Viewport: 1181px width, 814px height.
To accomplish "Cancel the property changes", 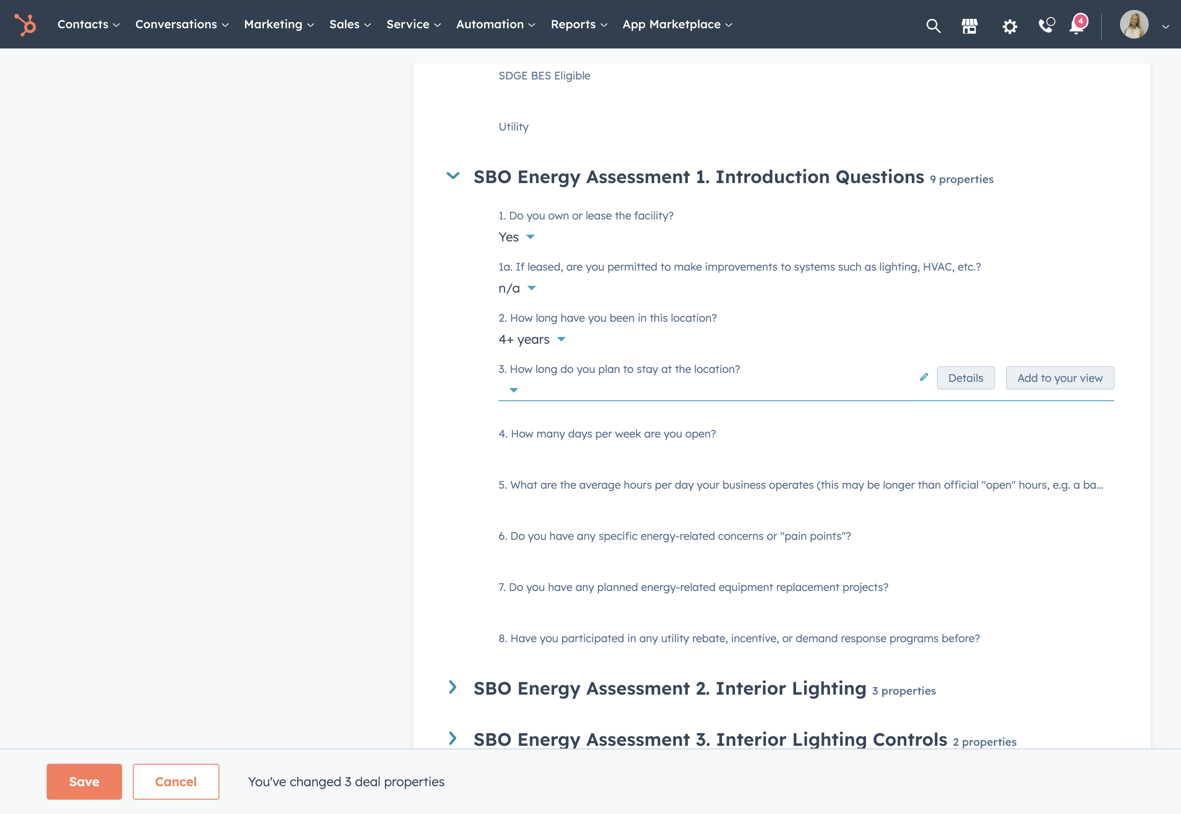I will [176, 781].
